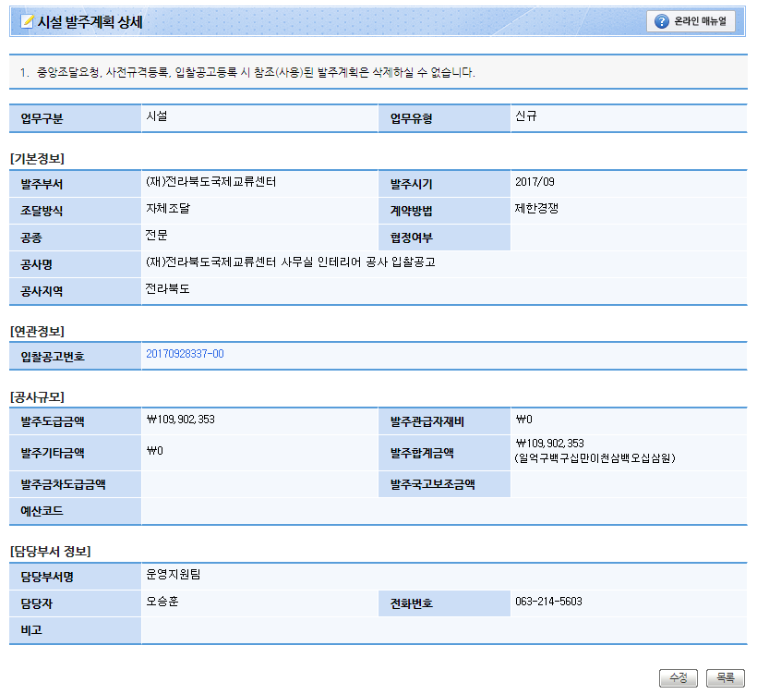The height and width of the screenshot is (694, 757).
Task: Select the 담당자 name 오승훈
Action: tap(162, 602)
